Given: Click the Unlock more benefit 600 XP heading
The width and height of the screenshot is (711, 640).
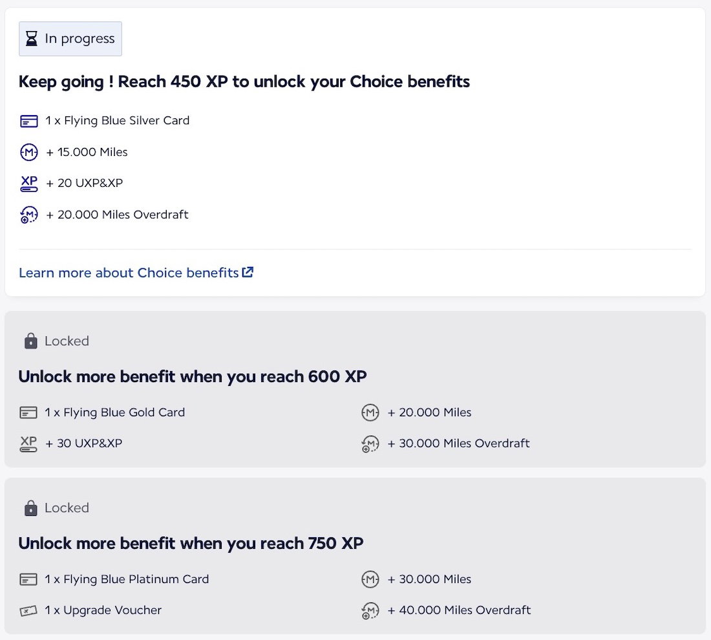Looking at the screenshot, I should (192, 376).
